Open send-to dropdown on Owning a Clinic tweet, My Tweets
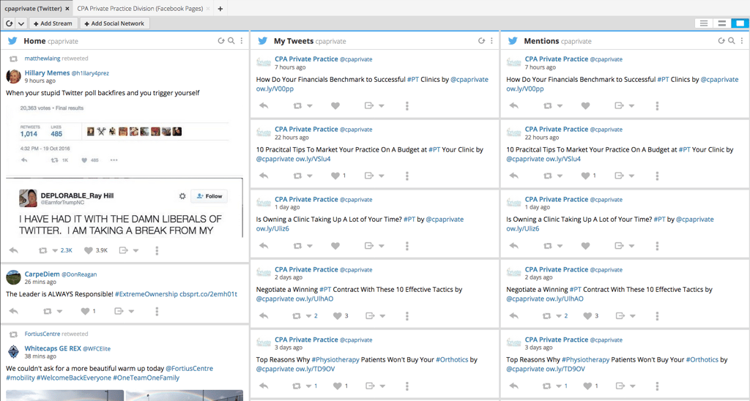Screen dimensions: 750x401 click(x=381, y=246)
